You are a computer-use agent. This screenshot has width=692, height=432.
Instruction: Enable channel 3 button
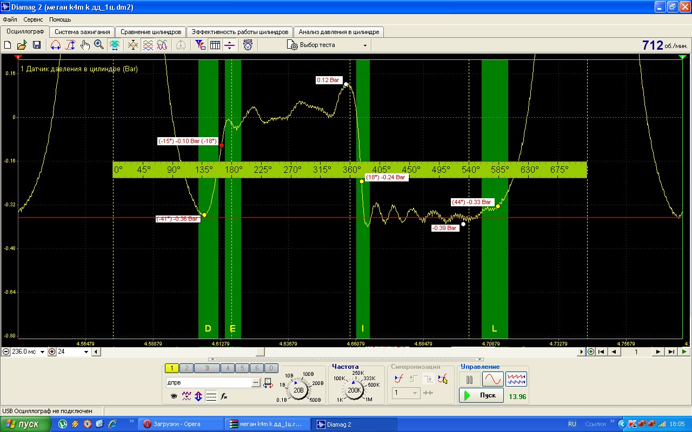click(207, 368)
